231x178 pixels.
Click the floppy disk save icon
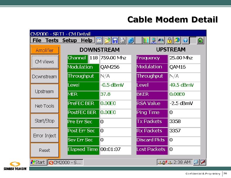click(115, 40)
